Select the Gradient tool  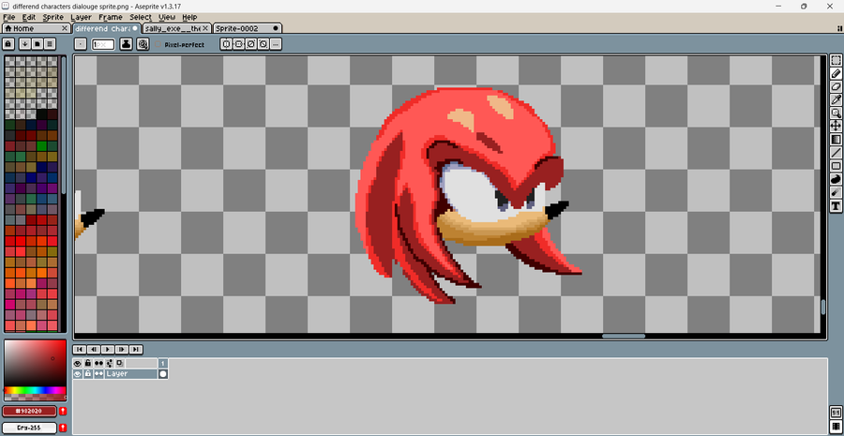[x=836, y=140]
